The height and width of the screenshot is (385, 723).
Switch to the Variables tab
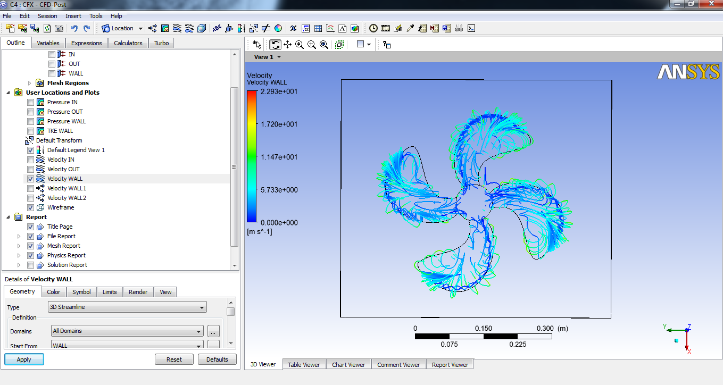[48, 43]
